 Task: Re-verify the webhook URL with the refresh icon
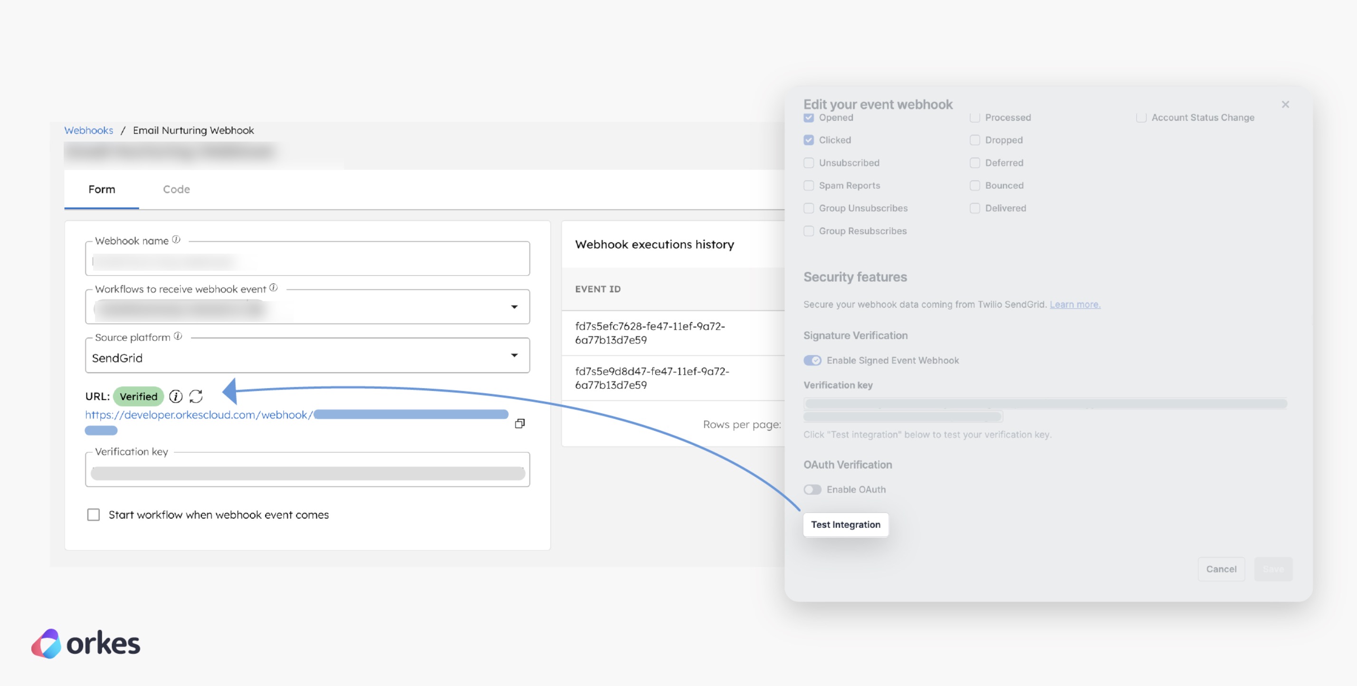pyautogui.click(x=196, y=396)
